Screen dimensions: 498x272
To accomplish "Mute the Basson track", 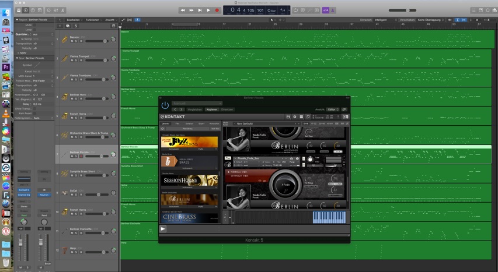I will click(x=72, y=41).
